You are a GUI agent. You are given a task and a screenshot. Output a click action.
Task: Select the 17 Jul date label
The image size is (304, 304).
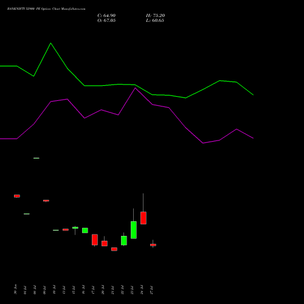pos(93,290)
